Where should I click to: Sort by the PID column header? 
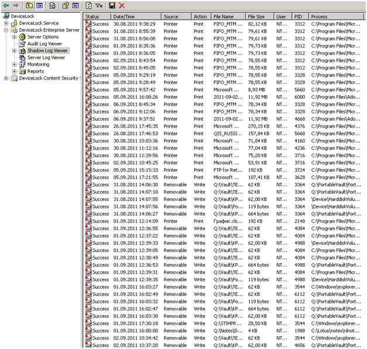point(300,16)
